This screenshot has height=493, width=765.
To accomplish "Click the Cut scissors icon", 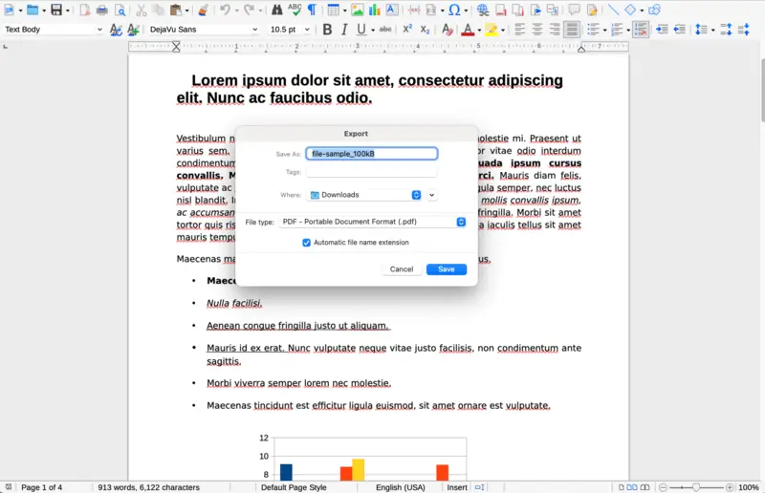I will click(142, 10).
